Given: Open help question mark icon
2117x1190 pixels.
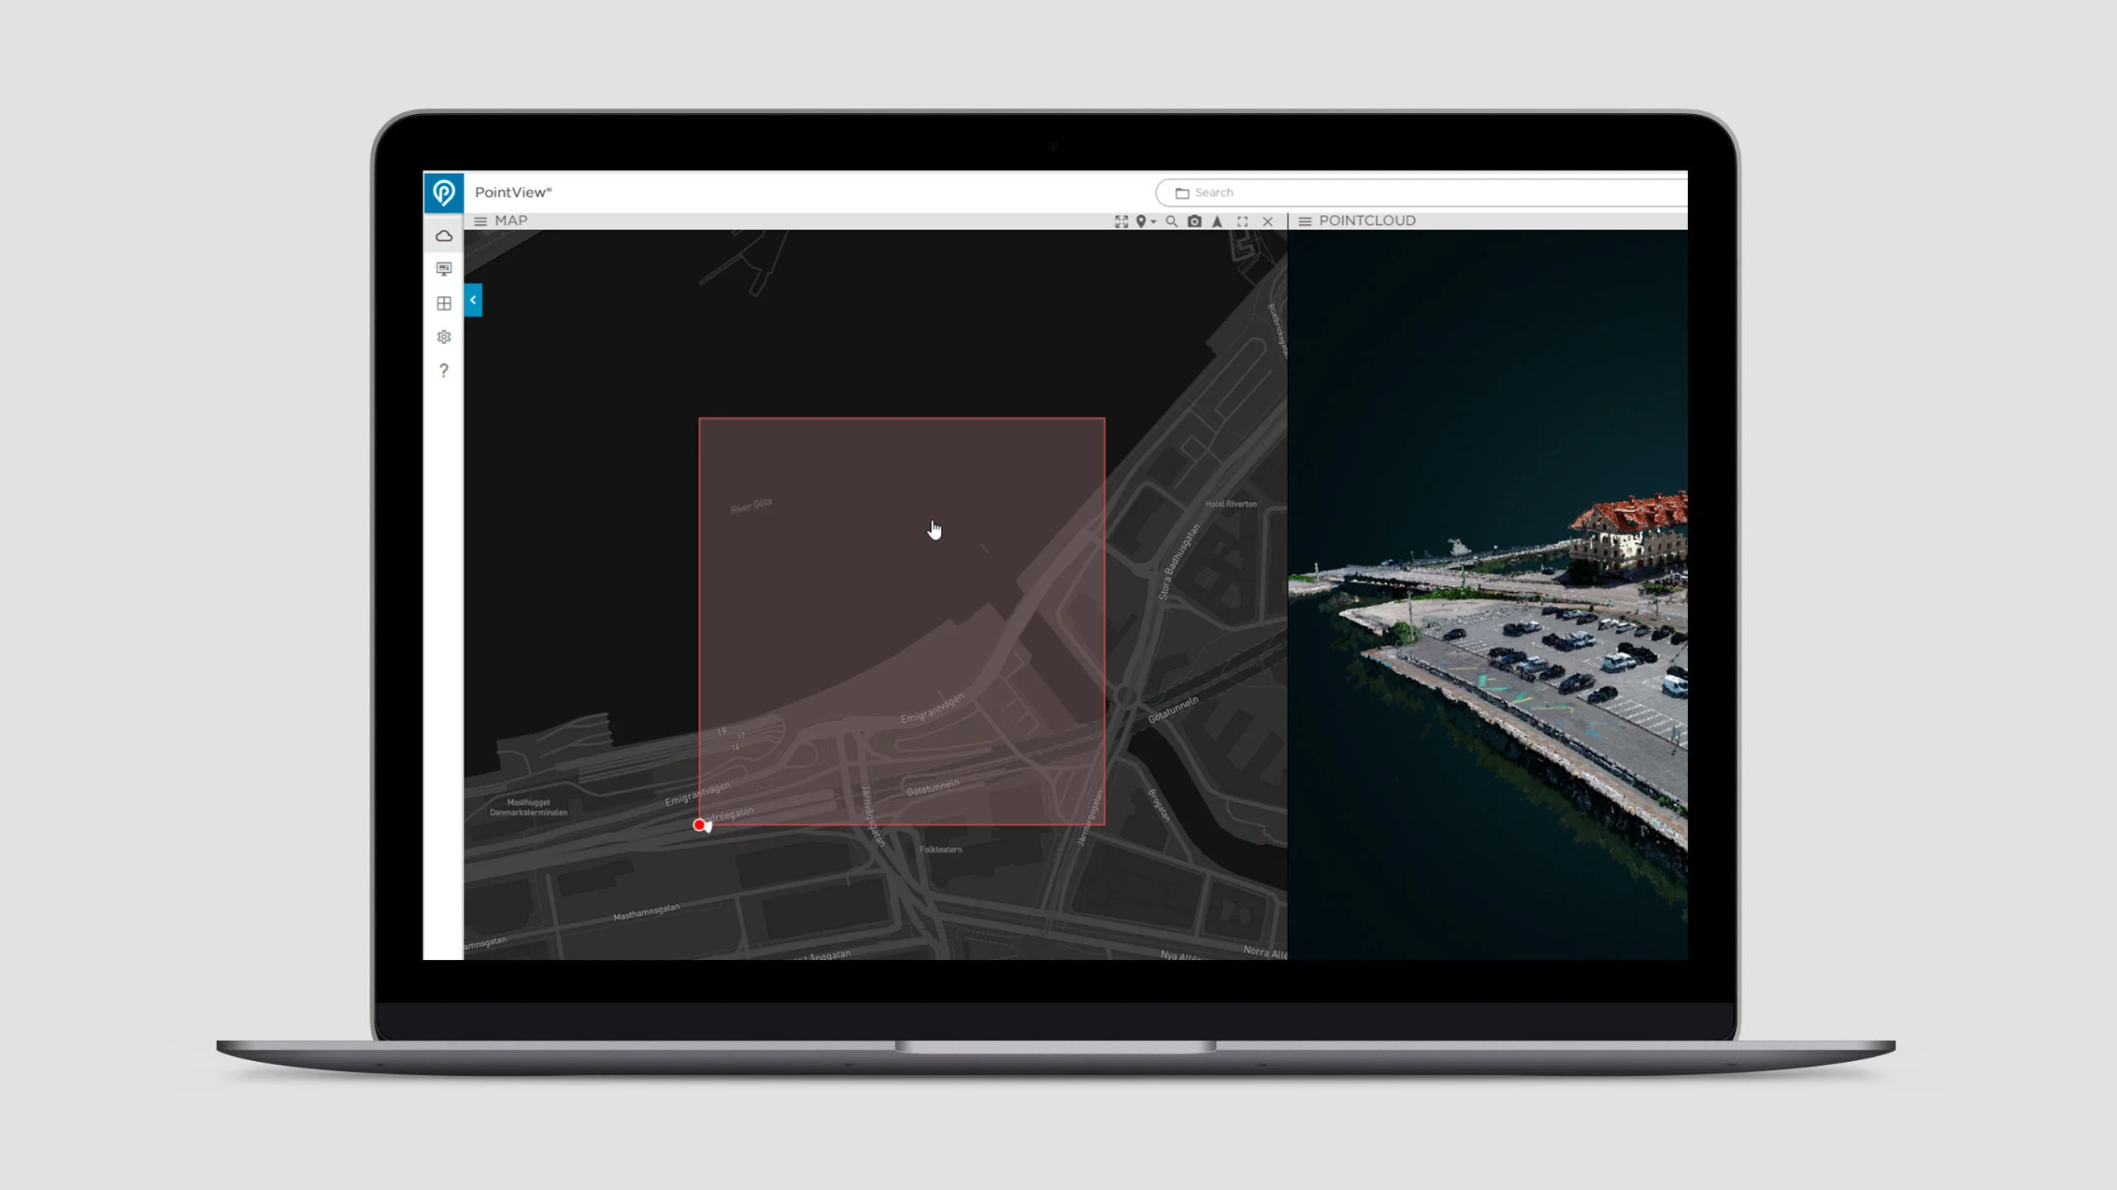Looking at the screenshot, I should tap(444, 370).
